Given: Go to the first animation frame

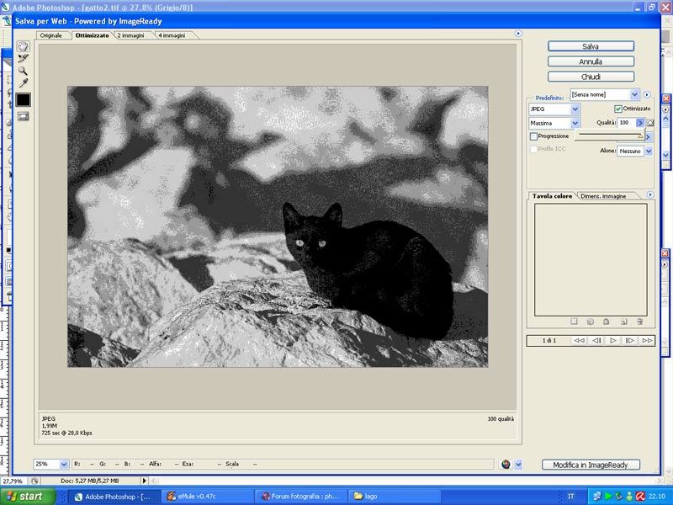Looking at the screenshot, I should coord(579,341).
